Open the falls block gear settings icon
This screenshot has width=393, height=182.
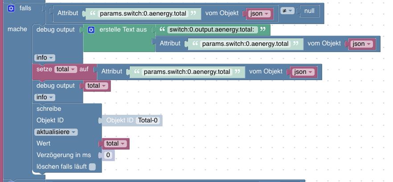(11, 8)
